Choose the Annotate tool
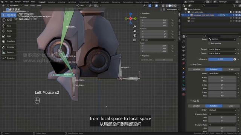Image resolution: width=241 pixels, height=135 pixels. (x=8, y=47)
